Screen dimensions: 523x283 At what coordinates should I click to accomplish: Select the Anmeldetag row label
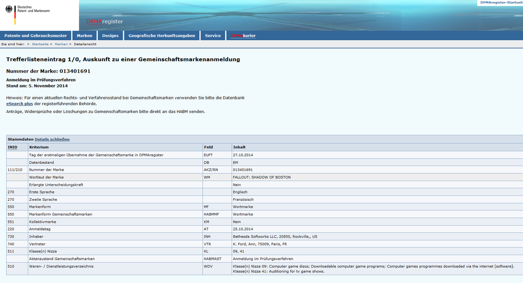tap(40, 229)
